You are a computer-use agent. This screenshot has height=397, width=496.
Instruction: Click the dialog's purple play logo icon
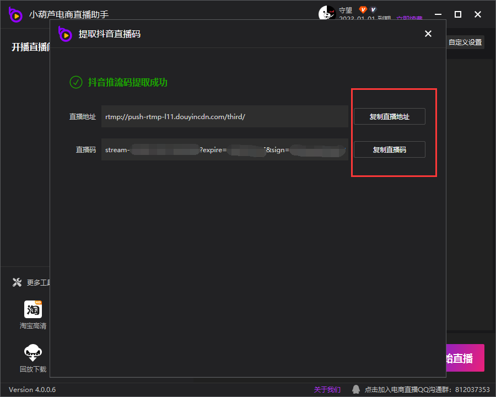point(66,34)
